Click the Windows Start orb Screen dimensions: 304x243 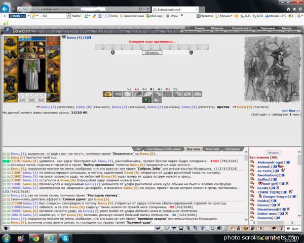click(x=7, y=238)
